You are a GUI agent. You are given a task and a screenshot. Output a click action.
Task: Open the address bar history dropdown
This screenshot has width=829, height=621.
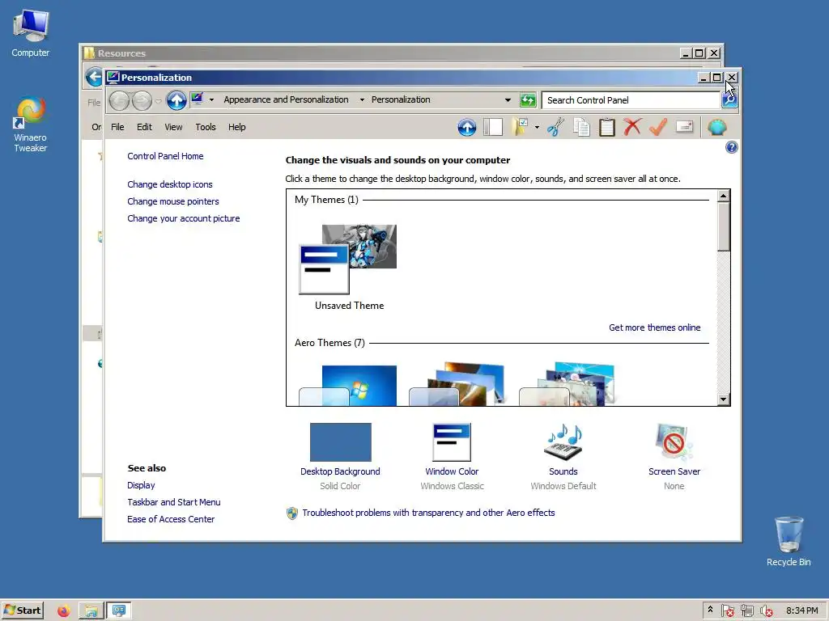508,99
